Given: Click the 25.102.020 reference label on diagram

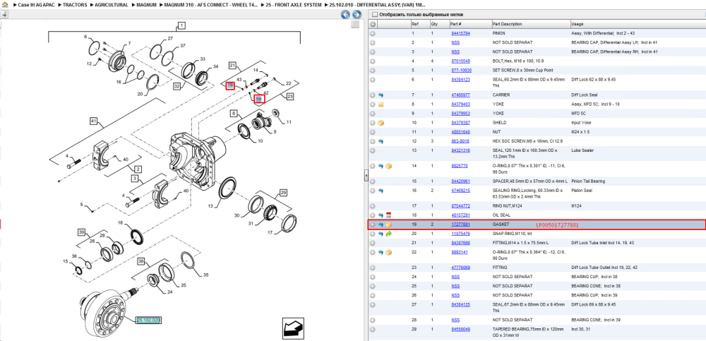Looking at the screenshot, I should 148,321.
